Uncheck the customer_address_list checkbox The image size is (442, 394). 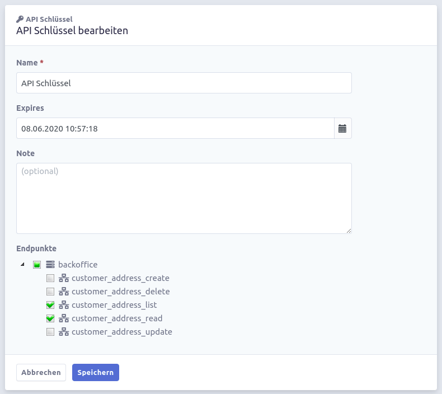[x=50, y=305]
